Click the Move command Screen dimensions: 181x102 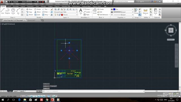(x=29, y=9)
